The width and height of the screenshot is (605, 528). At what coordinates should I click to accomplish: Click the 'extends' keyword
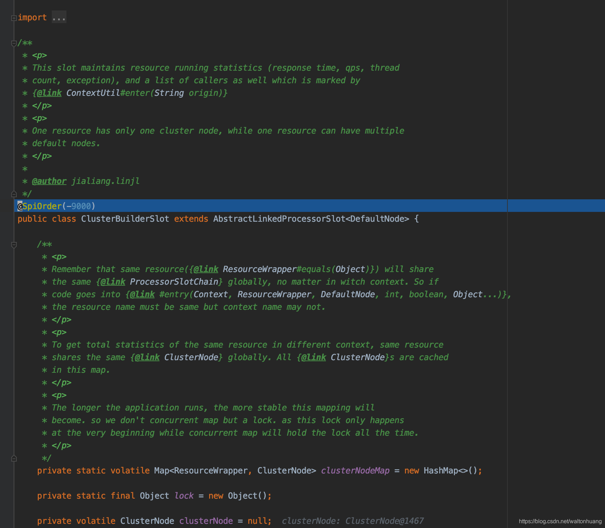coord(191,219)
